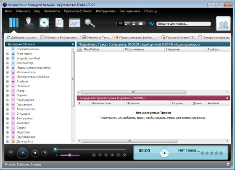Open the Artist browser icon
The width and height of the screenshot is (235, 170).
pyautogui.click(x=29, y=22)
